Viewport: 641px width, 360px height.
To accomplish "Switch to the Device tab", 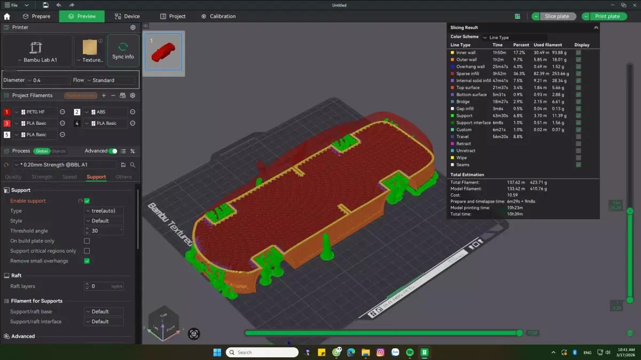I will 127,17.
